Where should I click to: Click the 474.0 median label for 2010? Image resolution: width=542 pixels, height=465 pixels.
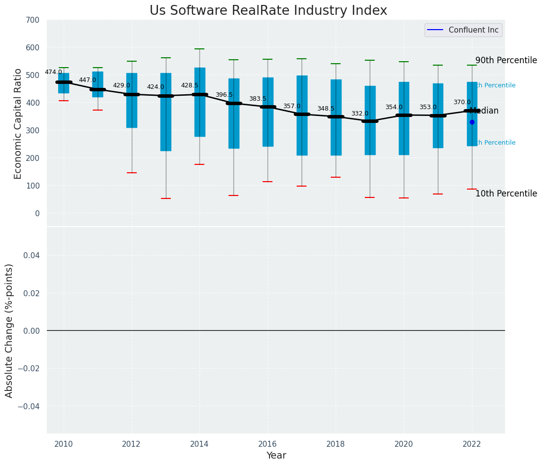click(54, 72)
